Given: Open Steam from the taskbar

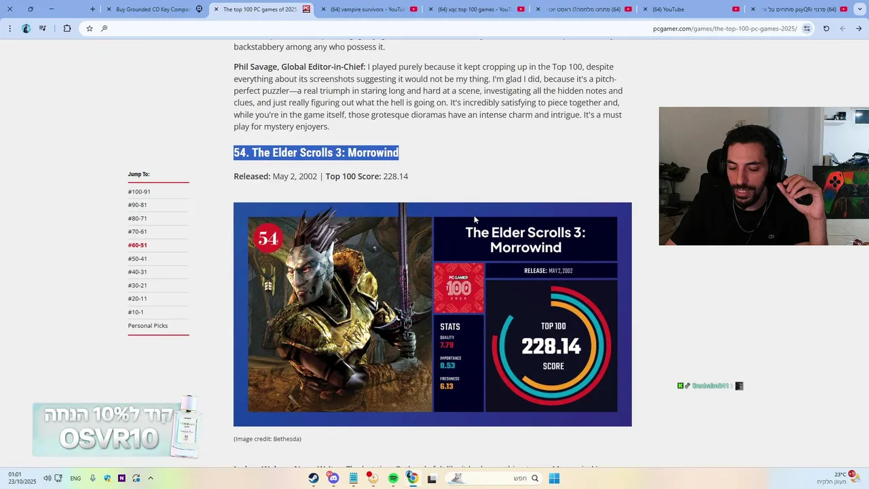Looking at the screenshot, I should tap(313, 478).
